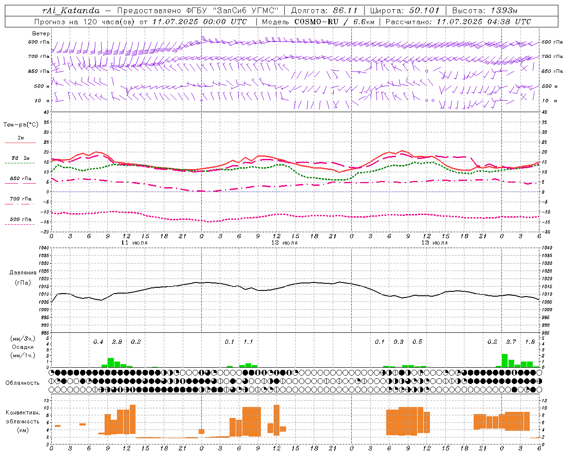Viewport: 565px width, 452px height.
Task: Click the '3.7' precipitation value
Action: coord(511,342)
